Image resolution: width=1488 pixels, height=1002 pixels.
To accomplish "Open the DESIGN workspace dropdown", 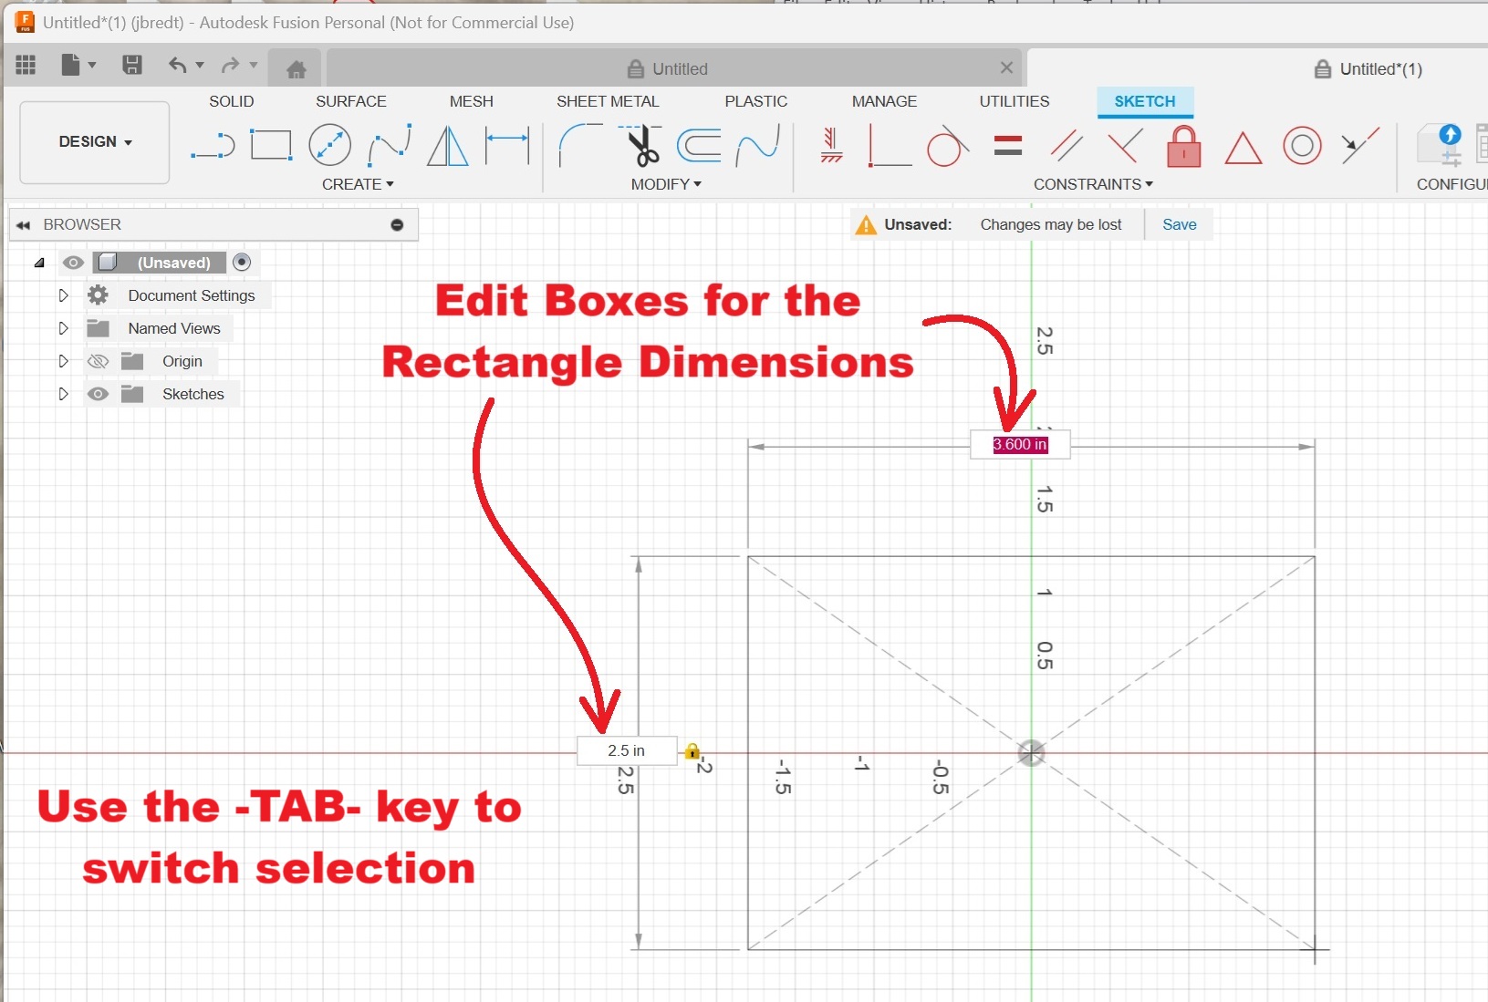I will point(95,142).
